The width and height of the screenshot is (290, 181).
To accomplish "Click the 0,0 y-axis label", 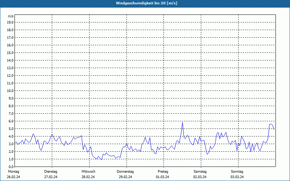I will coord(11,167).
